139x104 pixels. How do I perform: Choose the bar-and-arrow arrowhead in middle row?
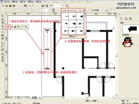coord(80,24)
